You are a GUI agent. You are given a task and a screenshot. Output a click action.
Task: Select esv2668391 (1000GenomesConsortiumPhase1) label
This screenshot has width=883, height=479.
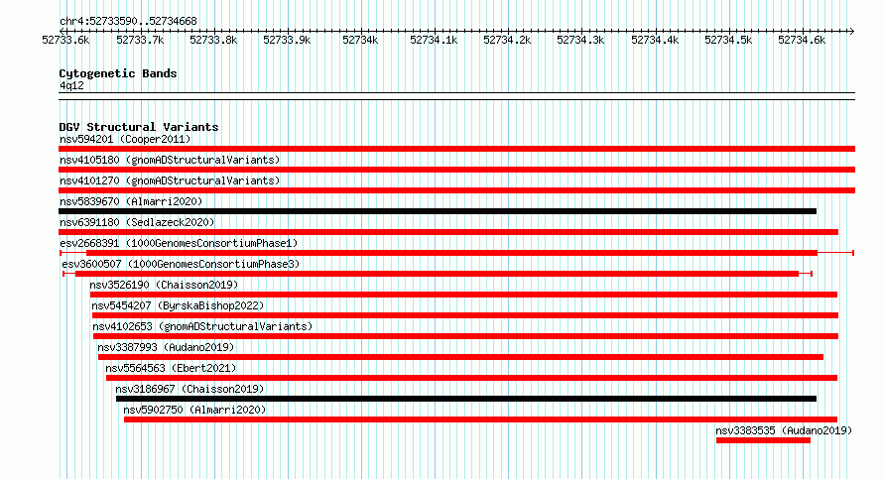pos(179,243)
